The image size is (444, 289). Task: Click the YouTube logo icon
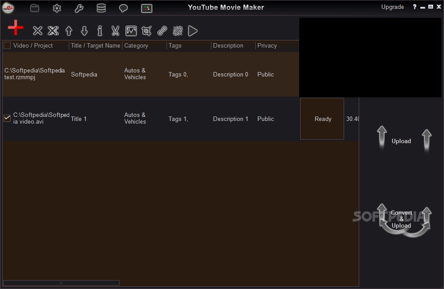point(8,8)
